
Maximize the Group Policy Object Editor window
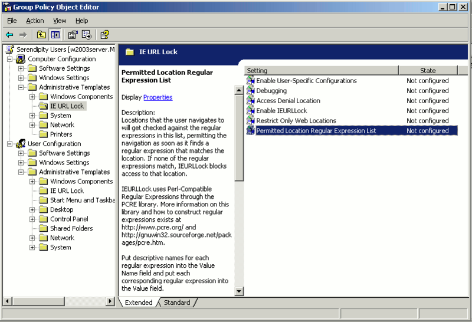pyautogui.click(x=453, y=7)
